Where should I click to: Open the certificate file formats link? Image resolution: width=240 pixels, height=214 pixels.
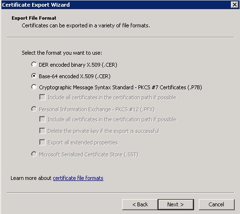(78, 178)
